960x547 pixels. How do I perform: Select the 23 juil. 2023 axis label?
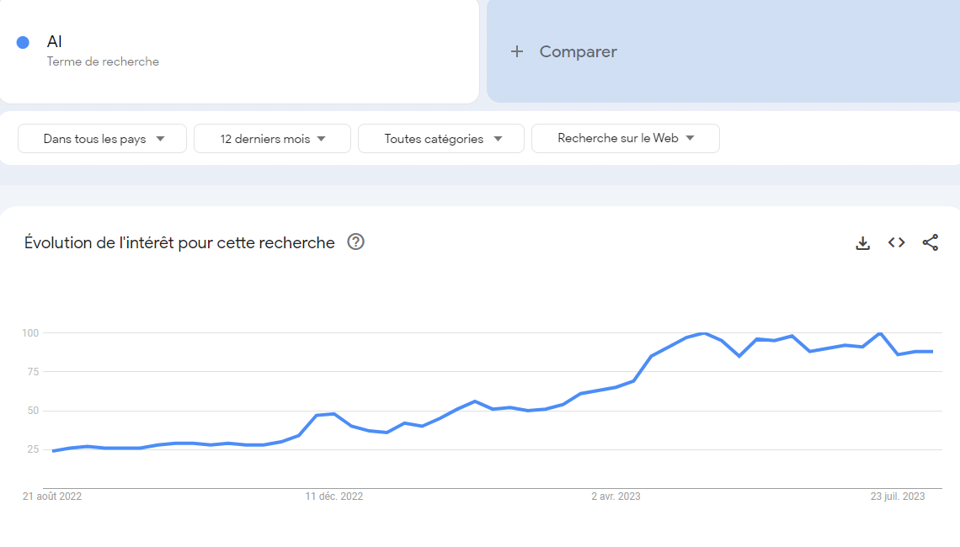coord(898,497)
